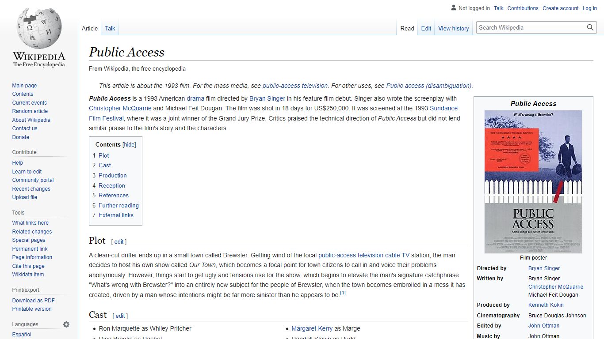Screen dimensions: 604x339
Task: Click Learn to edit link
Action: (27, 172)
